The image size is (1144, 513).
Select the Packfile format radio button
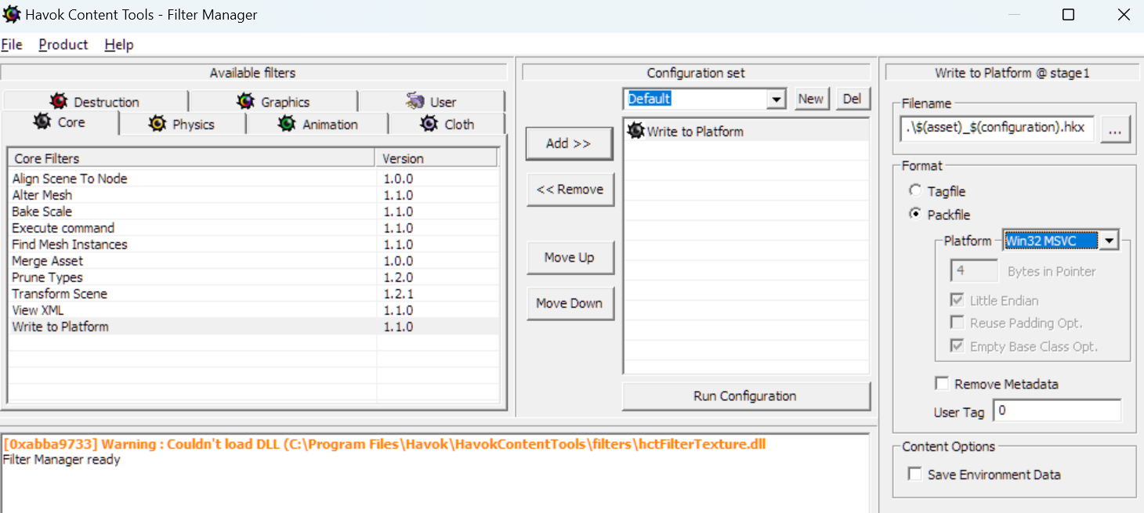point(915,214)
